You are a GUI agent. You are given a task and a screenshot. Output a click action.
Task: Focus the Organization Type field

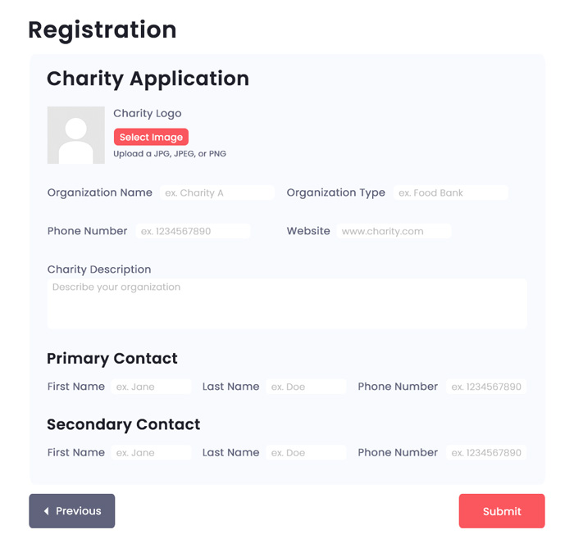pyautogui.click(x=451, y=192)
